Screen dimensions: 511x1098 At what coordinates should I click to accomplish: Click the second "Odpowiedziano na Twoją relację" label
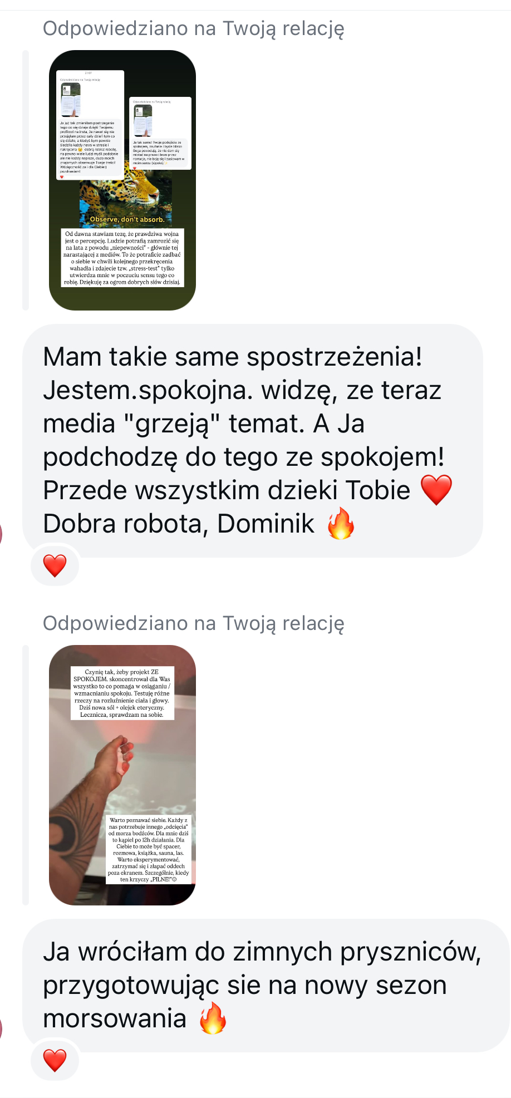pyautogui.click(x=194, y=623)
